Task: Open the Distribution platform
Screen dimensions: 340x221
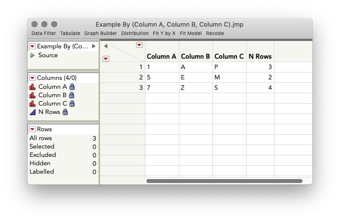Action: tap(135, 34)
